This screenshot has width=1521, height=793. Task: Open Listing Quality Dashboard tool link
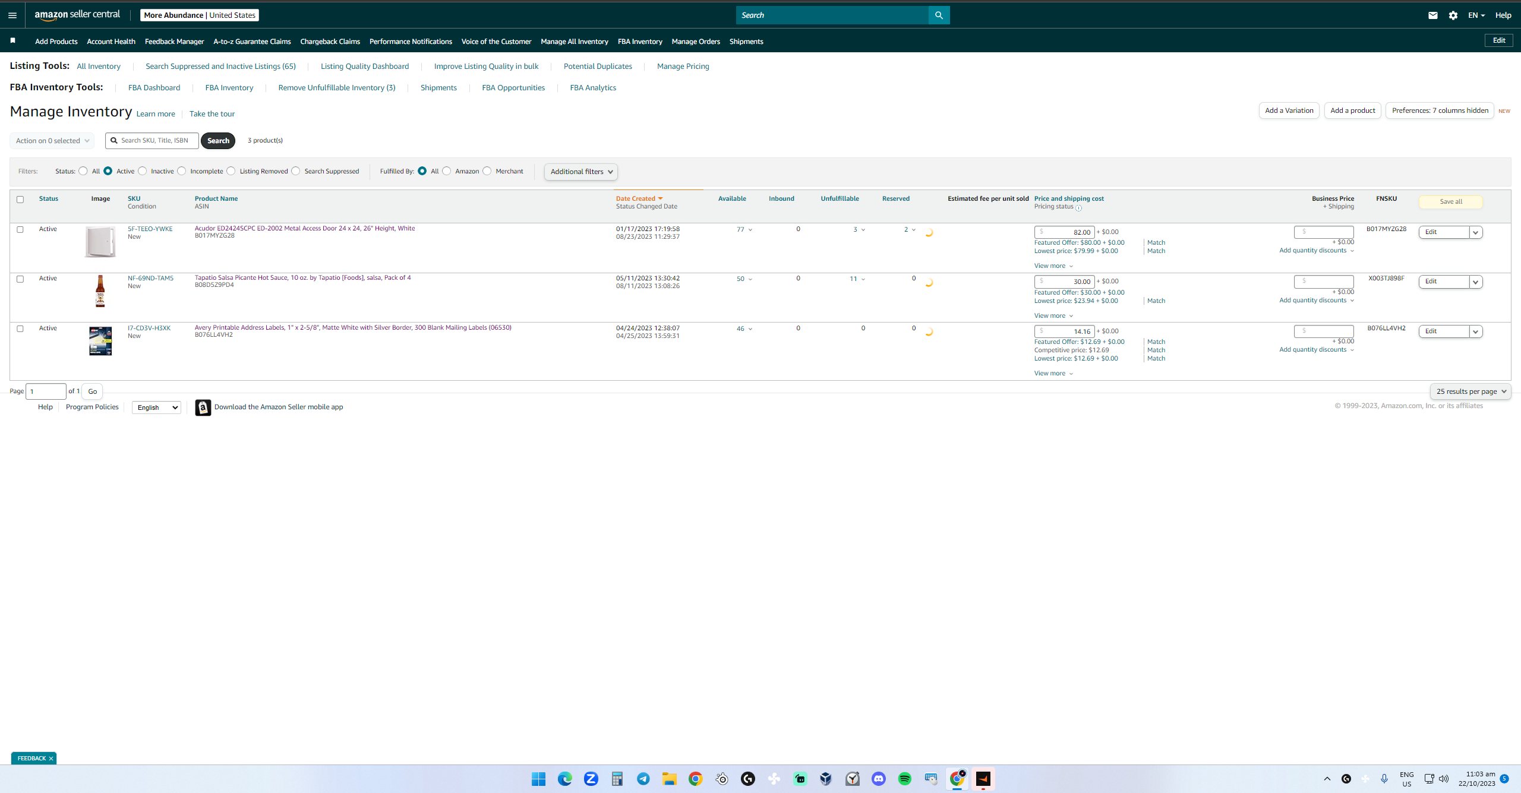tap(365, 67)
